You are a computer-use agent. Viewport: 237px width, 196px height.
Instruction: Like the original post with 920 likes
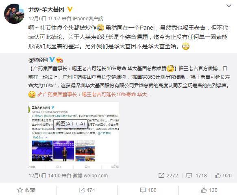[223, 175]
